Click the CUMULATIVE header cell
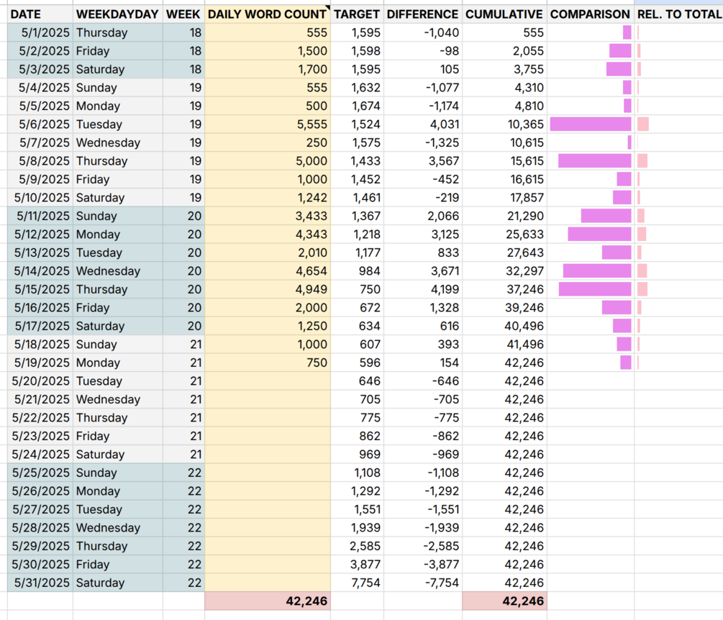The height and width of the screenshot is (620, 723). point(504,14)
